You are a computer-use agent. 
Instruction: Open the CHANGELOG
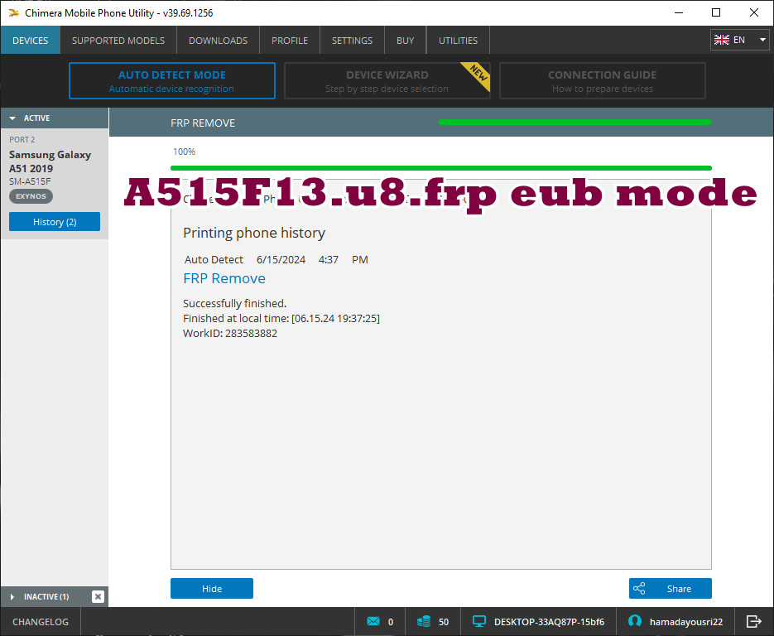[x=41, y=622]
